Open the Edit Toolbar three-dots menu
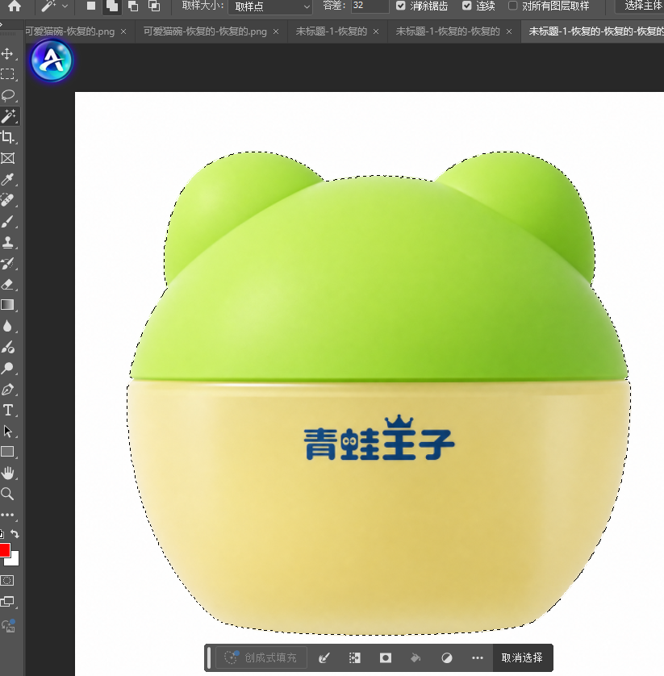 coord(7,515)
